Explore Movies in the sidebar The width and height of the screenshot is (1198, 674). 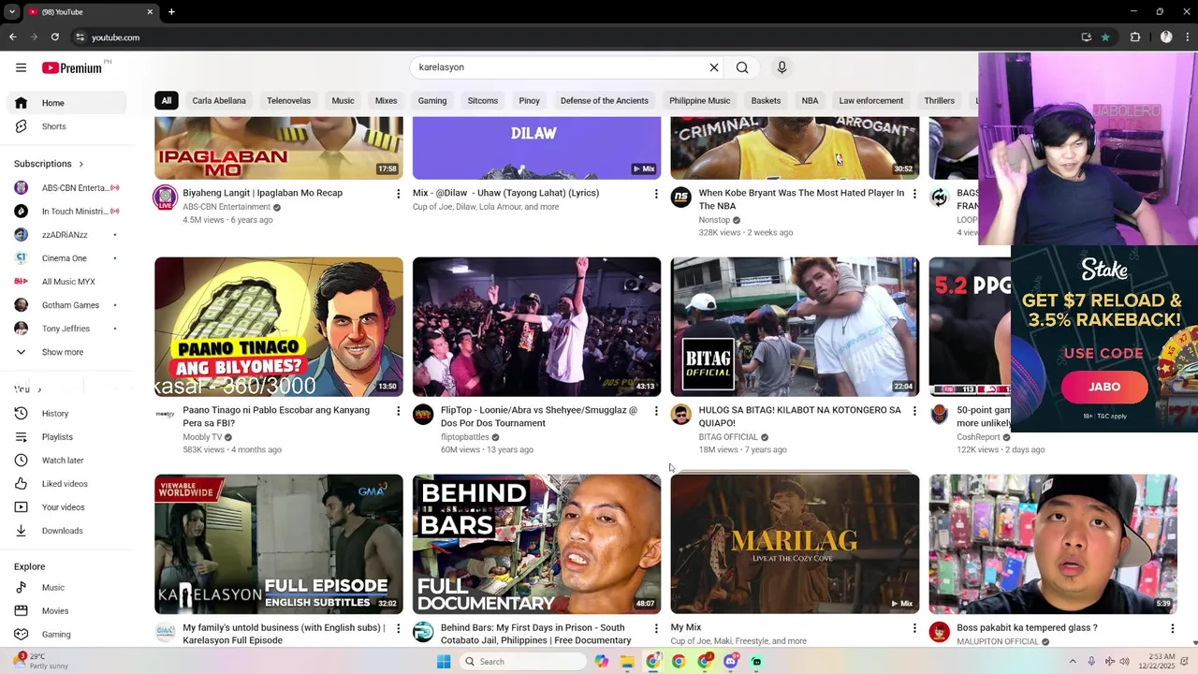[66, 611]
